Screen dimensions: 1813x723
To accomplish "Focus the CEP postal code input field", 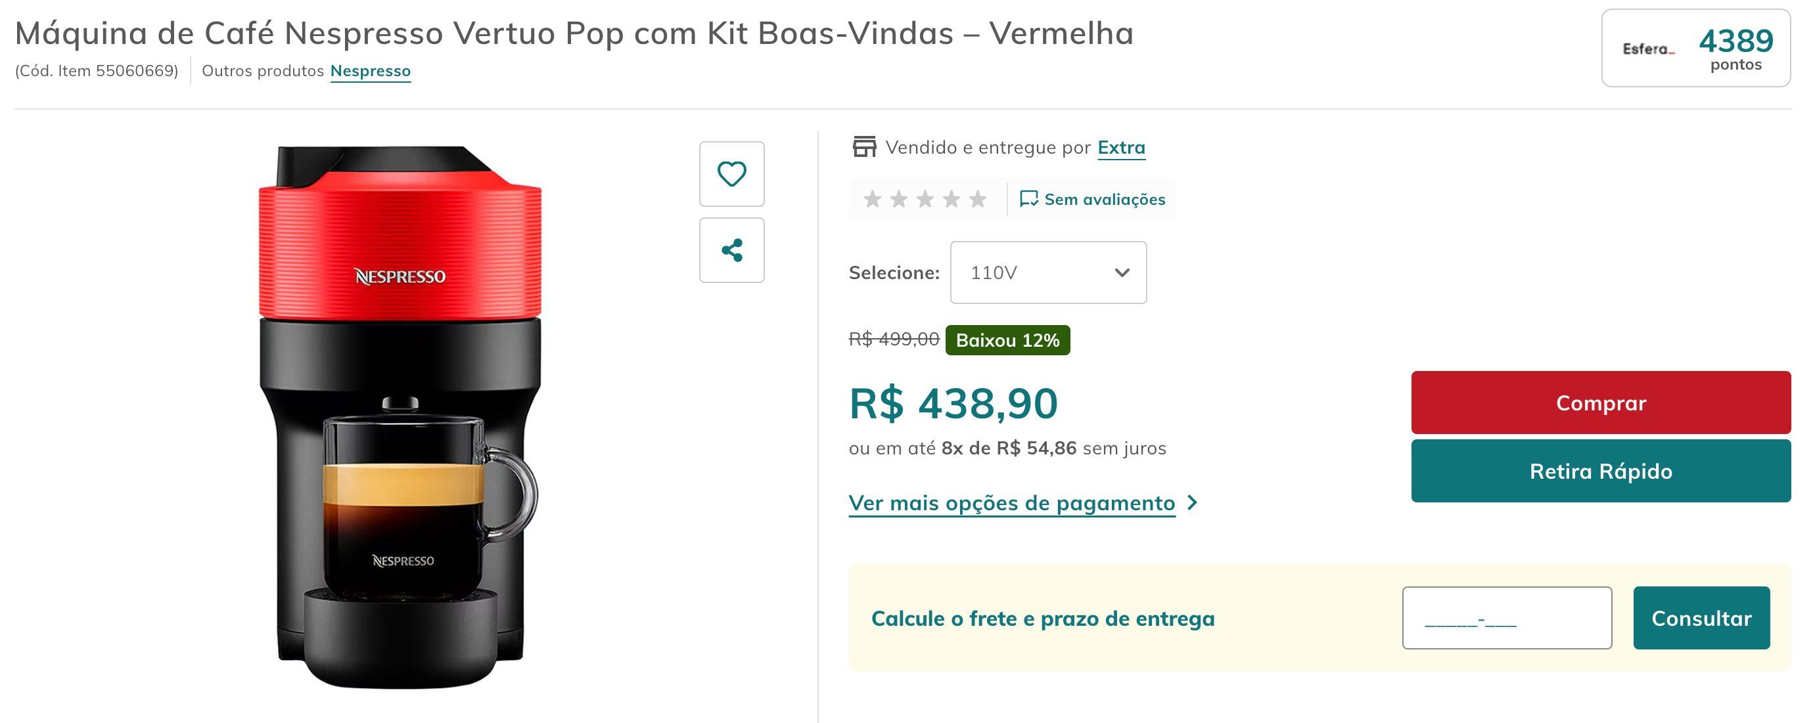I will click(x=1507, y=618).
